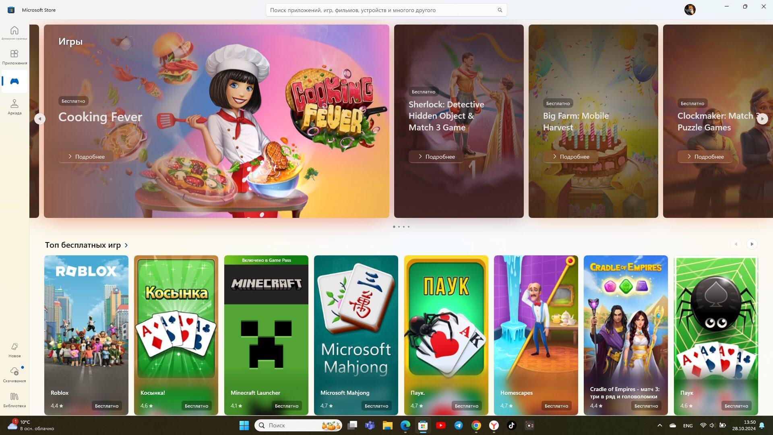Open the user profile avatar
Image resolution: width=773 pixels, height=435 pixels.
tap(689, 9)
